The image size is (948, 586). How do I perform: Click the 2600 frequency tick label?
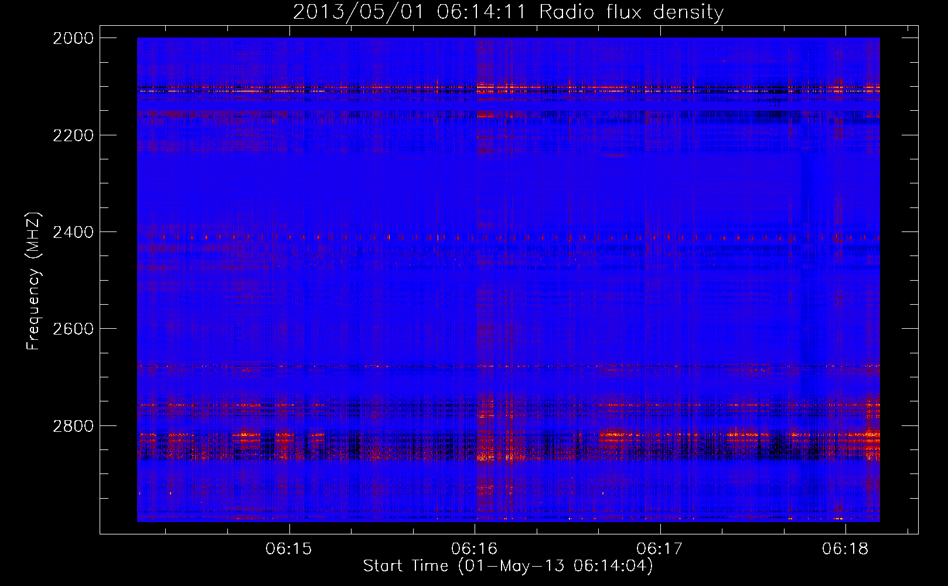73,329
